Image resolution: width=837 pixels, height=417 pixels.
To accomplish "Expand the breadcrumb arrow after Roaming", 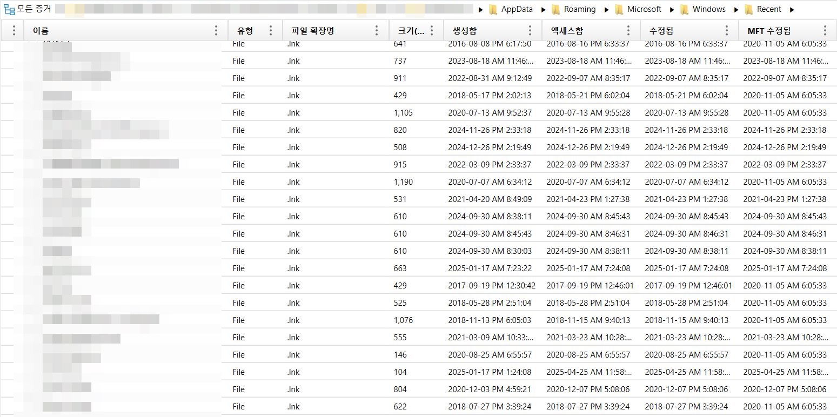I will [x=606, y=10].
